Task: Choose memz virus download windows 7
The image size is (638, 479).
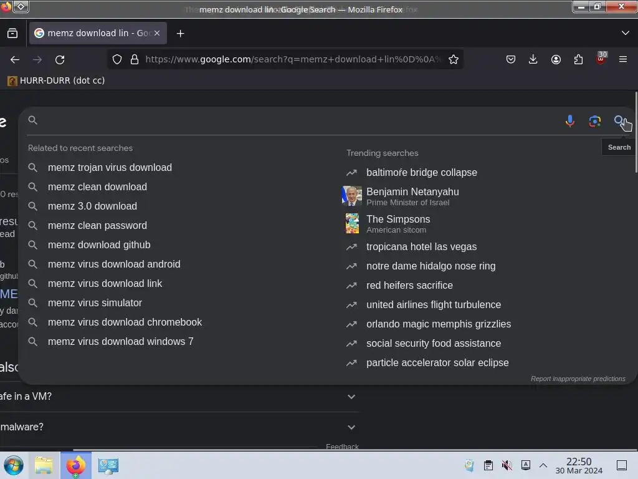Action: tap(120, 342)
